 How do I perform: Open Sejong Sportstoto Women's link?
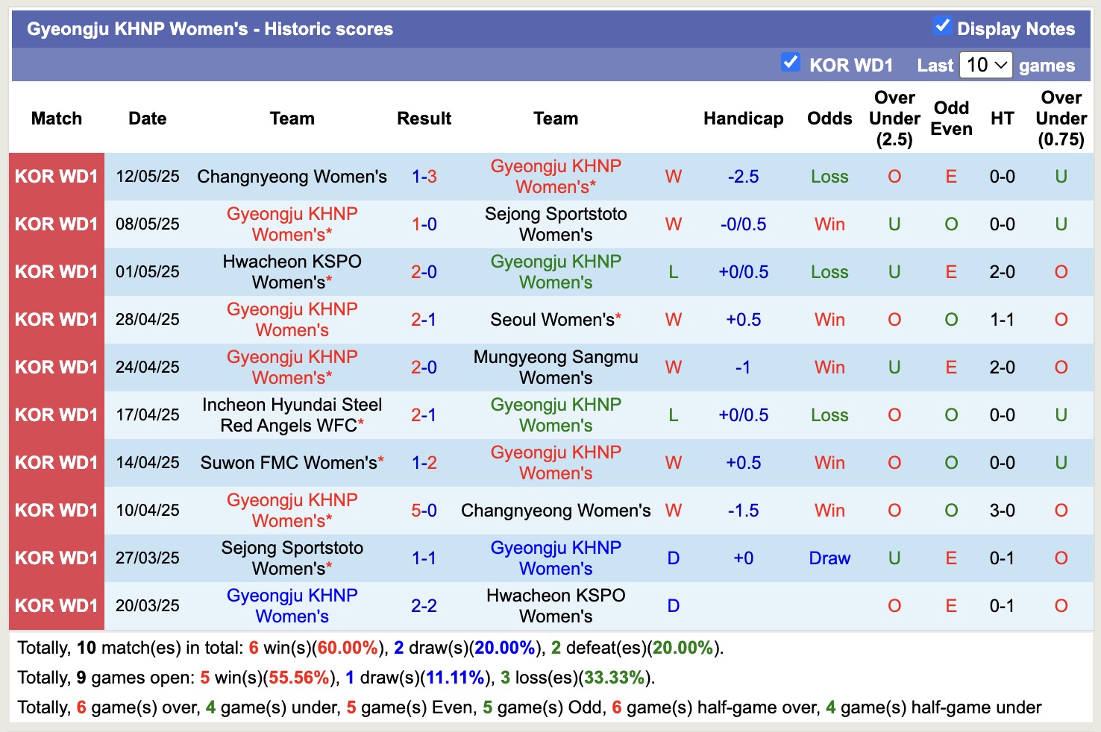556,224
